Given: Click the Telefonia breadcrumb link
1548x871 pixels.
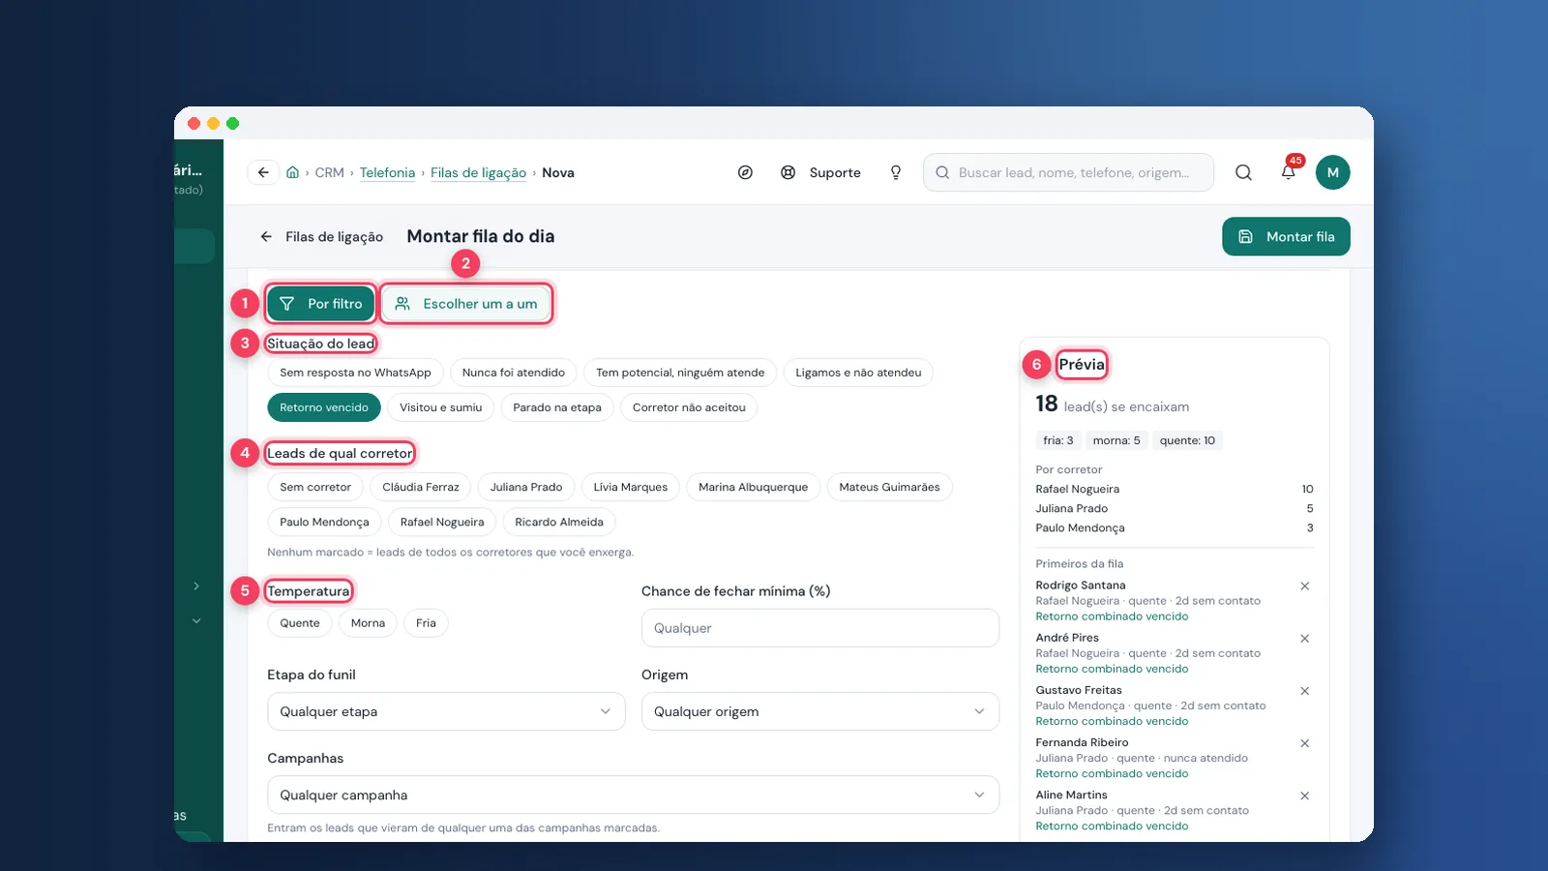Looking at the screenshot, I should [x=387, y=172].
